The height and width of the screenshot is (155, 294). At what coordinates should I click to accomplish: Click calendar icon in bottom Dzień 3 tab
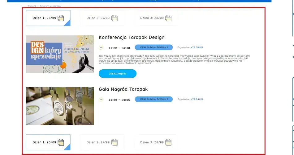tap(168, 142)
